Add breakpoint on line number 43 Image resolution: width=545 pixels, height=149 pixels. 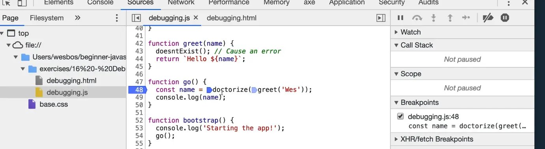click(x=139, y=51)
